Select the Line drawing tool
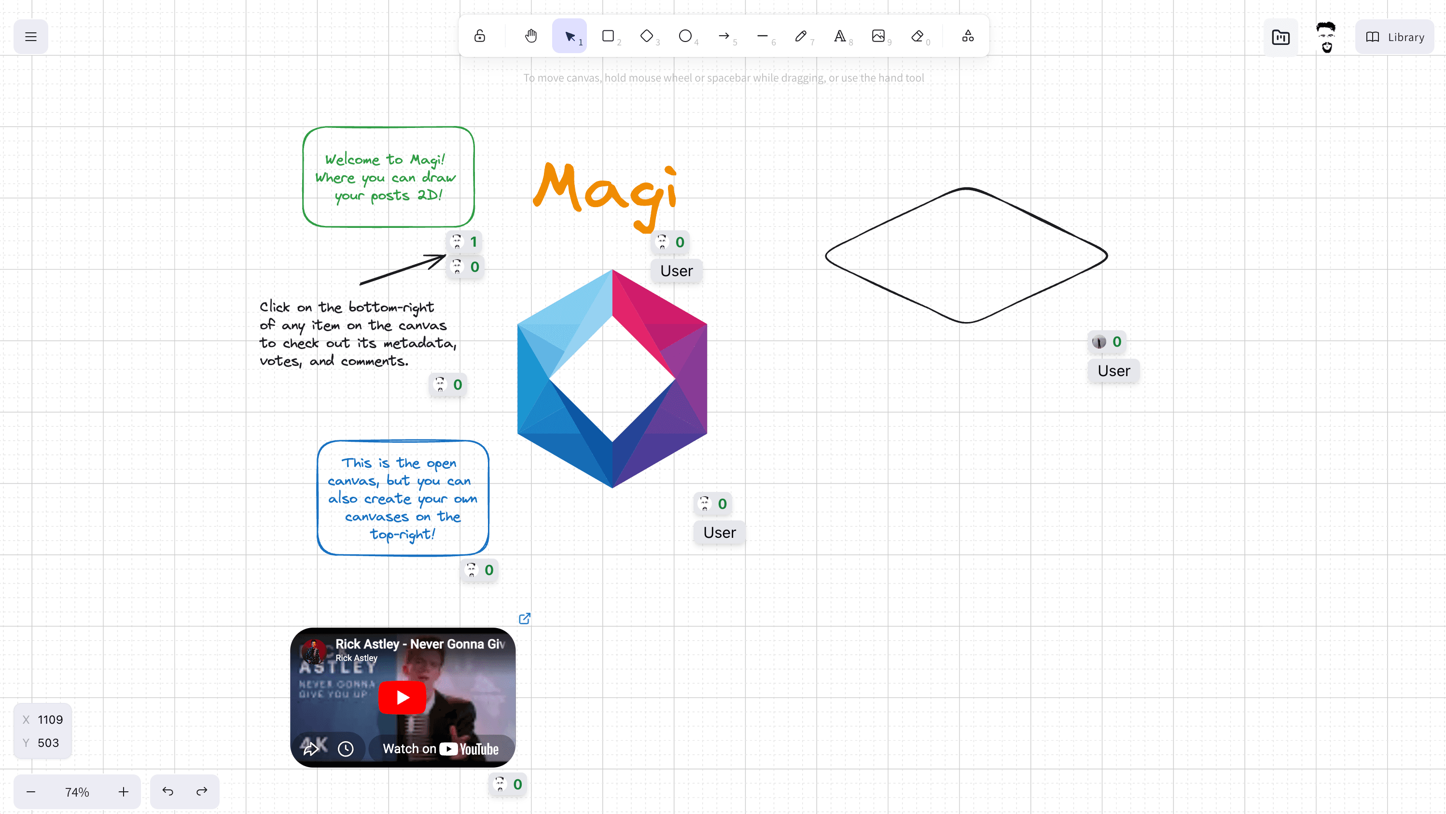The image size is (1446, 814). click(762, 37)
